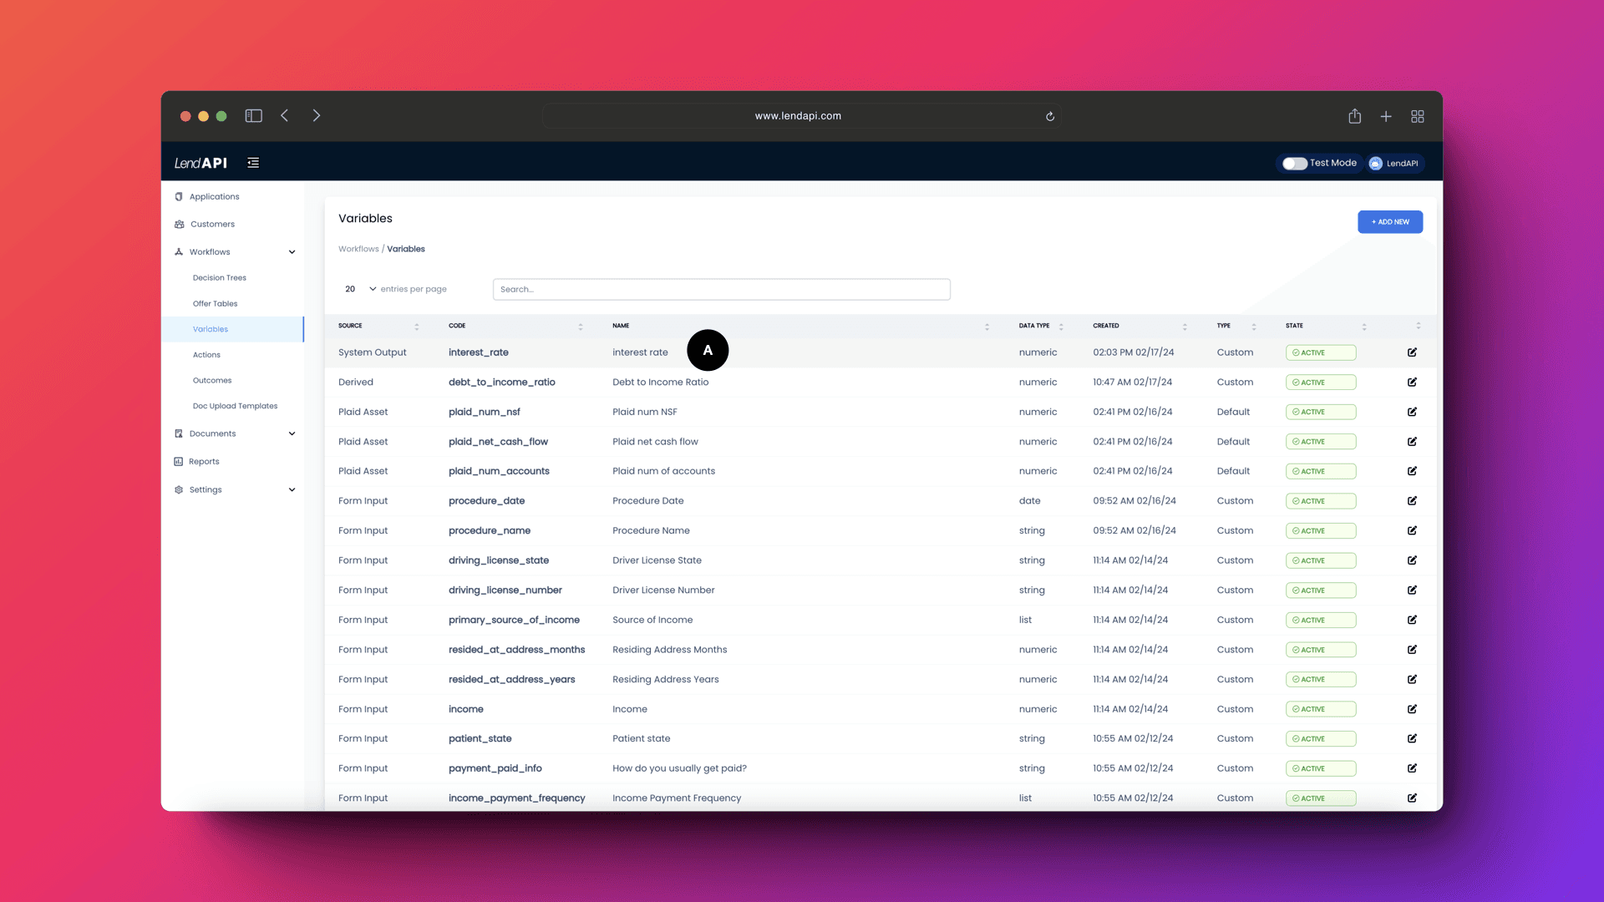Click the edit icon for procedure_date row
1604x902 pixels.
1412,501
